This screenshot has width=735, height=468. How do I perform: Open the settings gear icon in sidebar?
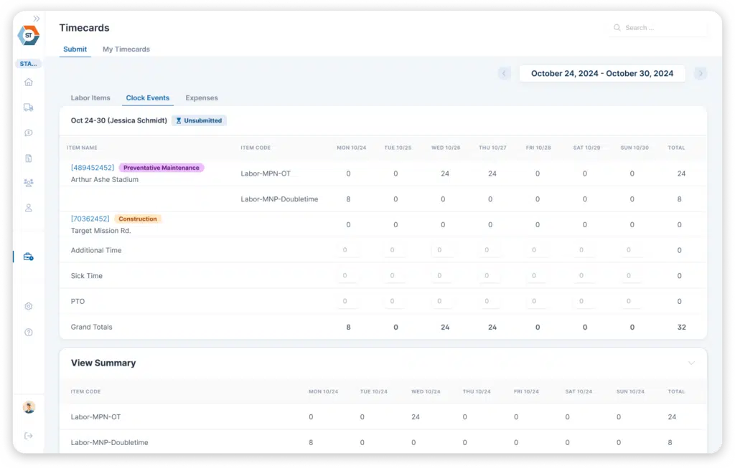pyautogui.click(x=29, y=306)
